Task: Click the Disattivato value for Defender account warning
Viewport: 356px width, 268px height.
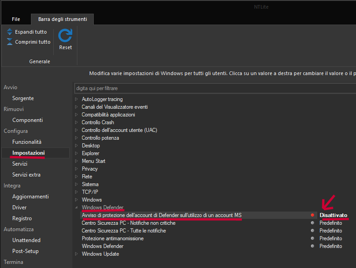Action: tap(333, 215)
